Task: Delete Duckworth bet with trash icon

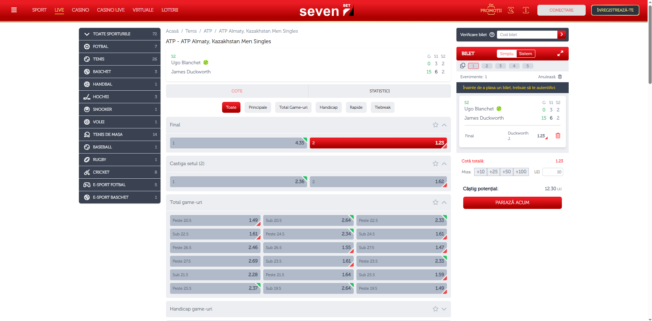Action: pyautogui.click(x=558, y=136)
